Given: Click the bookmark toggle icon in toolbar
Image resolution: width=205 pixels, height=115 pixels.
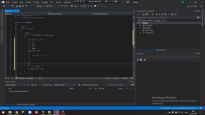Looking at the screenshot, I should tap(95, 6).
